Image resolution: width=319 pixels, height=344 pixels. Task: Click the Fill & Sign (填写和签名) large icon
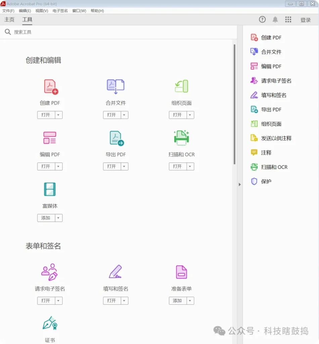pyautogui.click(x=115, y=271)
